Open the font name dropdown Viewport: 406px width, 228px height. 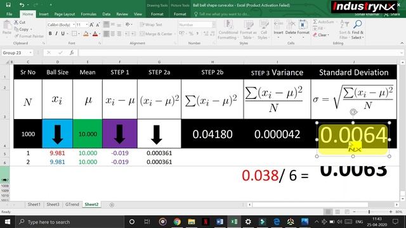(74, 25)
